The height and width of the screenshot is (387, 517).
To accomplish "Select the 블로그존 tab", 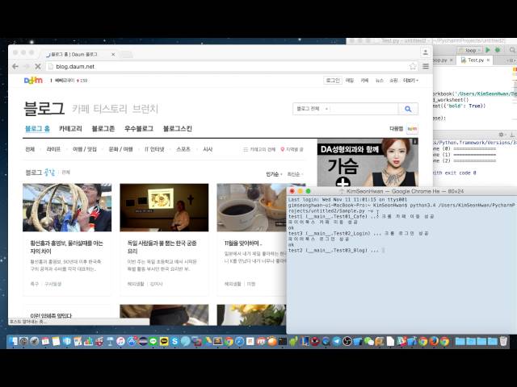I will click(x=103, y=129).
